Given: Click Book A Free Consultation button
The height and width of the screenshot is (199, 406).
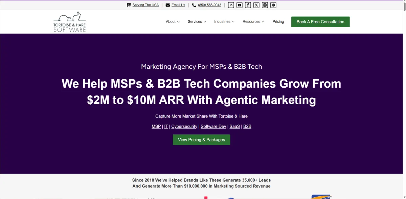Looking at the screenshot, I should tap(320, 22).
